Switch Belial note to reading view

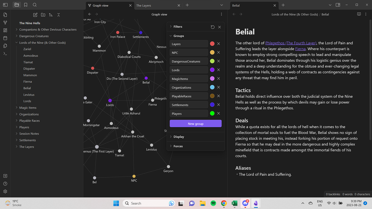click(x=359, y=14)
